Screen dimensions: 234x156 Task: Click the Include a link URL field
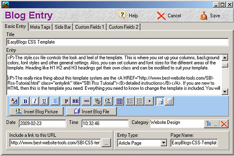pos(55,143)
